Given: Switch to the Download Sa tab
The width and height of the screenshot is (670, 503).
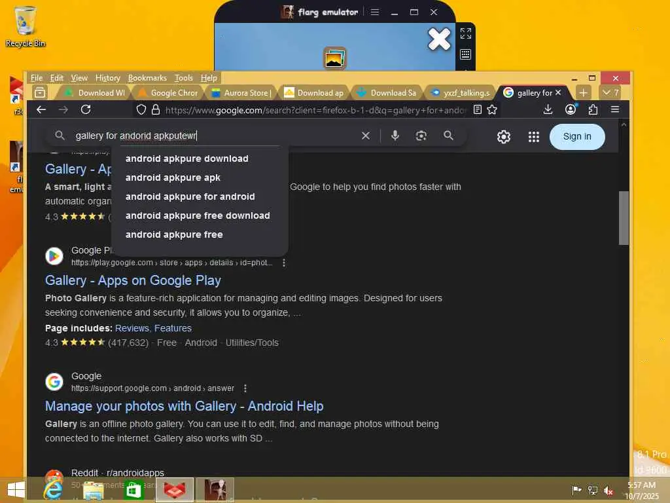Looking at the screenshot, I should point(388,93).
